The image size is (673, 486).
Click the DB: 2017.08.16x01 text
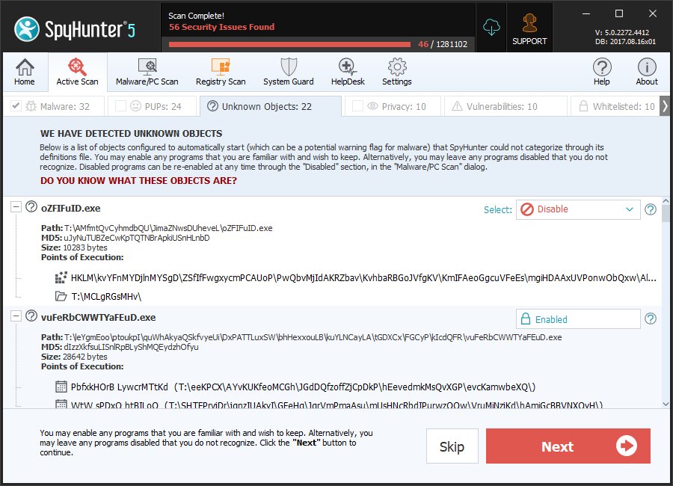tap(625, 42)
